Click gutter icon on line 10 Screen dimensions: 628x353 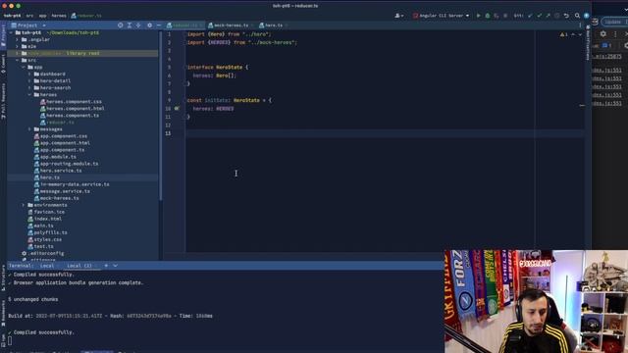pos(177,109)
